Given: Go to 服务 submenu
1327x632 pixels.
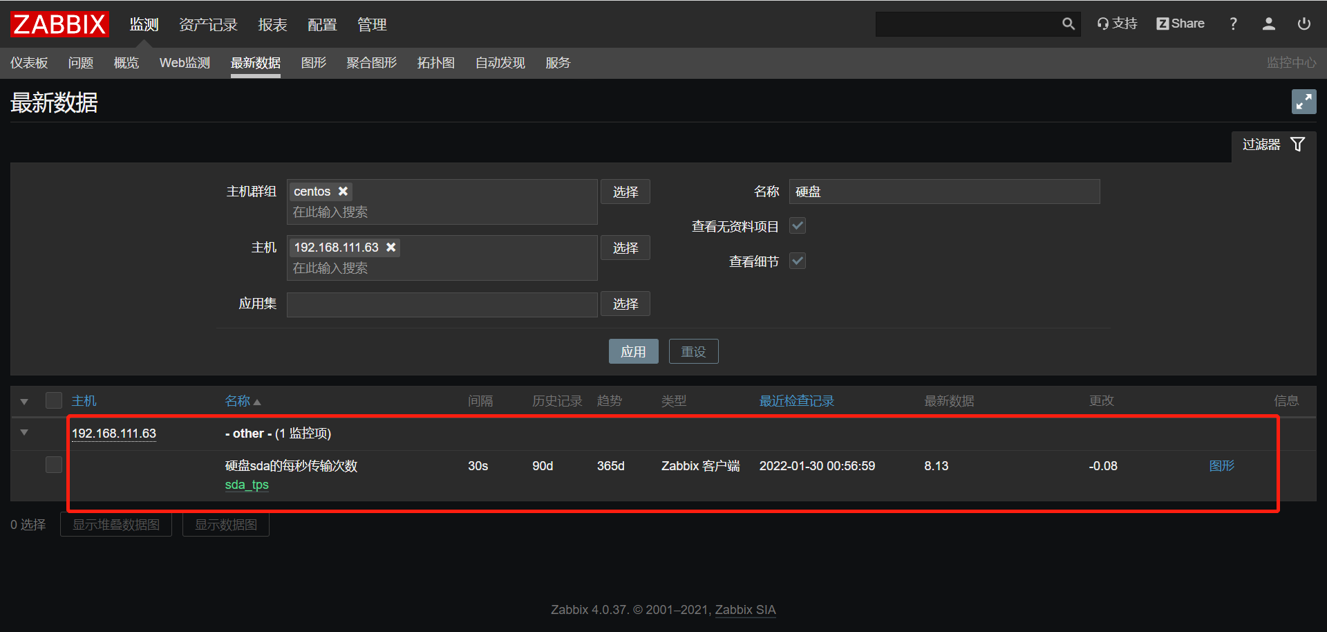Looking at the screenshot, I should coord(558,63).
